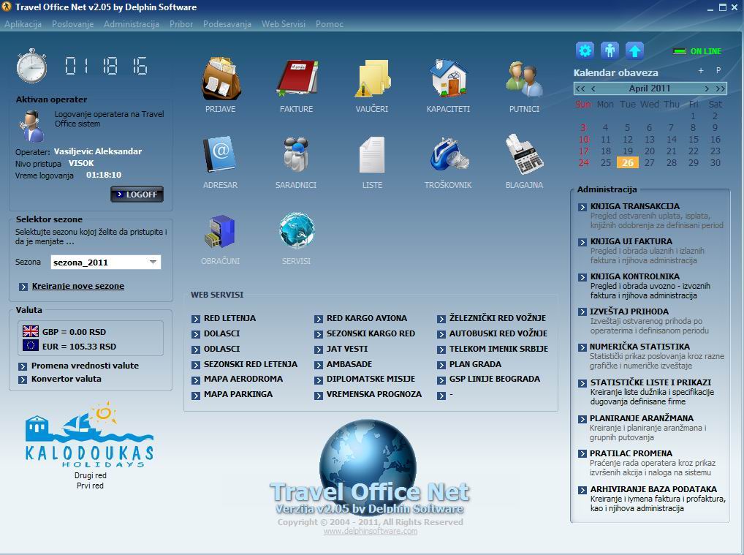Open VREMENSKA PROGNOZA web service
The image size is (744, 555).
point(374,394)
